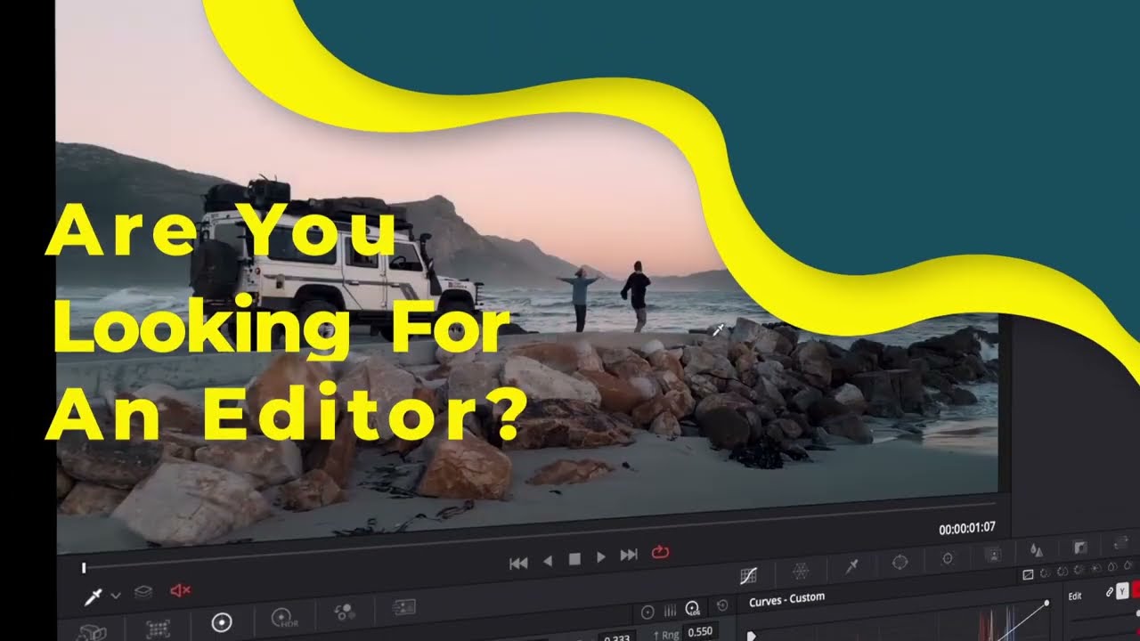Screen dimensions: 1140x641
Task: Click the Rng value field 0.550
Action: [700, 632]
